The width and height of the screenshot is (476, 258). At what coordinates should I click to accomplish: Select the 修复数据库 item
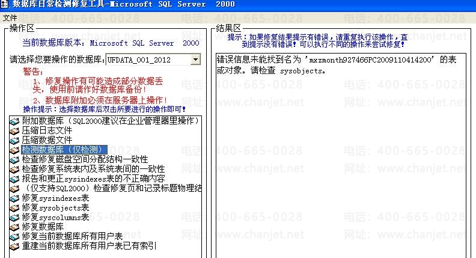tap(43, 227)
